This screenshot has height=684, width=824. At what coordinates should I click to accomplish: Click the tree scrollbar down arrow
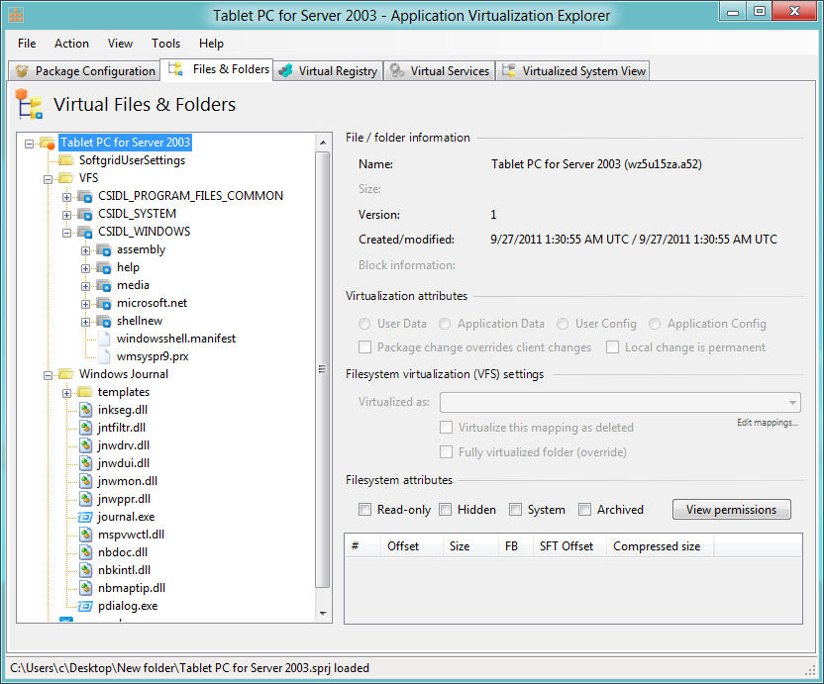(323, 613)
